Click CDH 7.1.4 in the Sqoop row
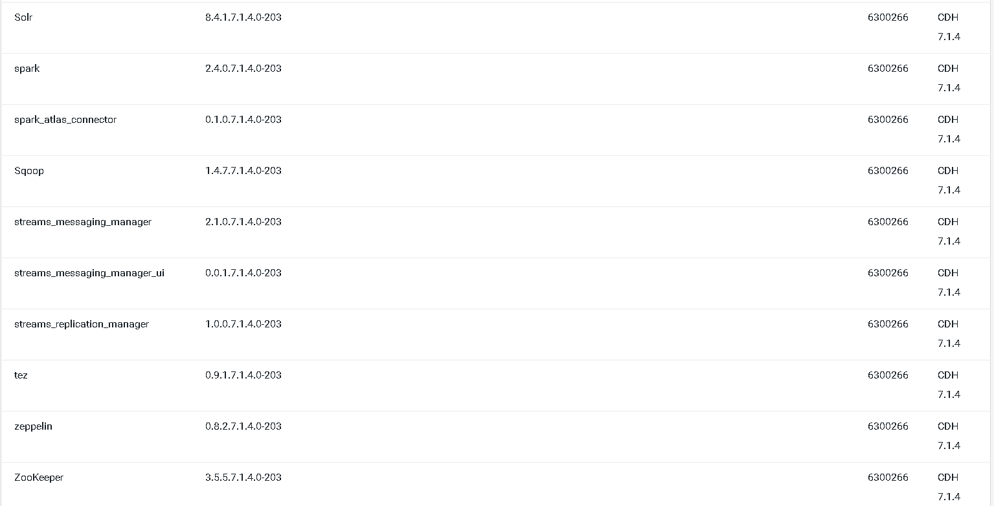 click(x=949, y=181)
